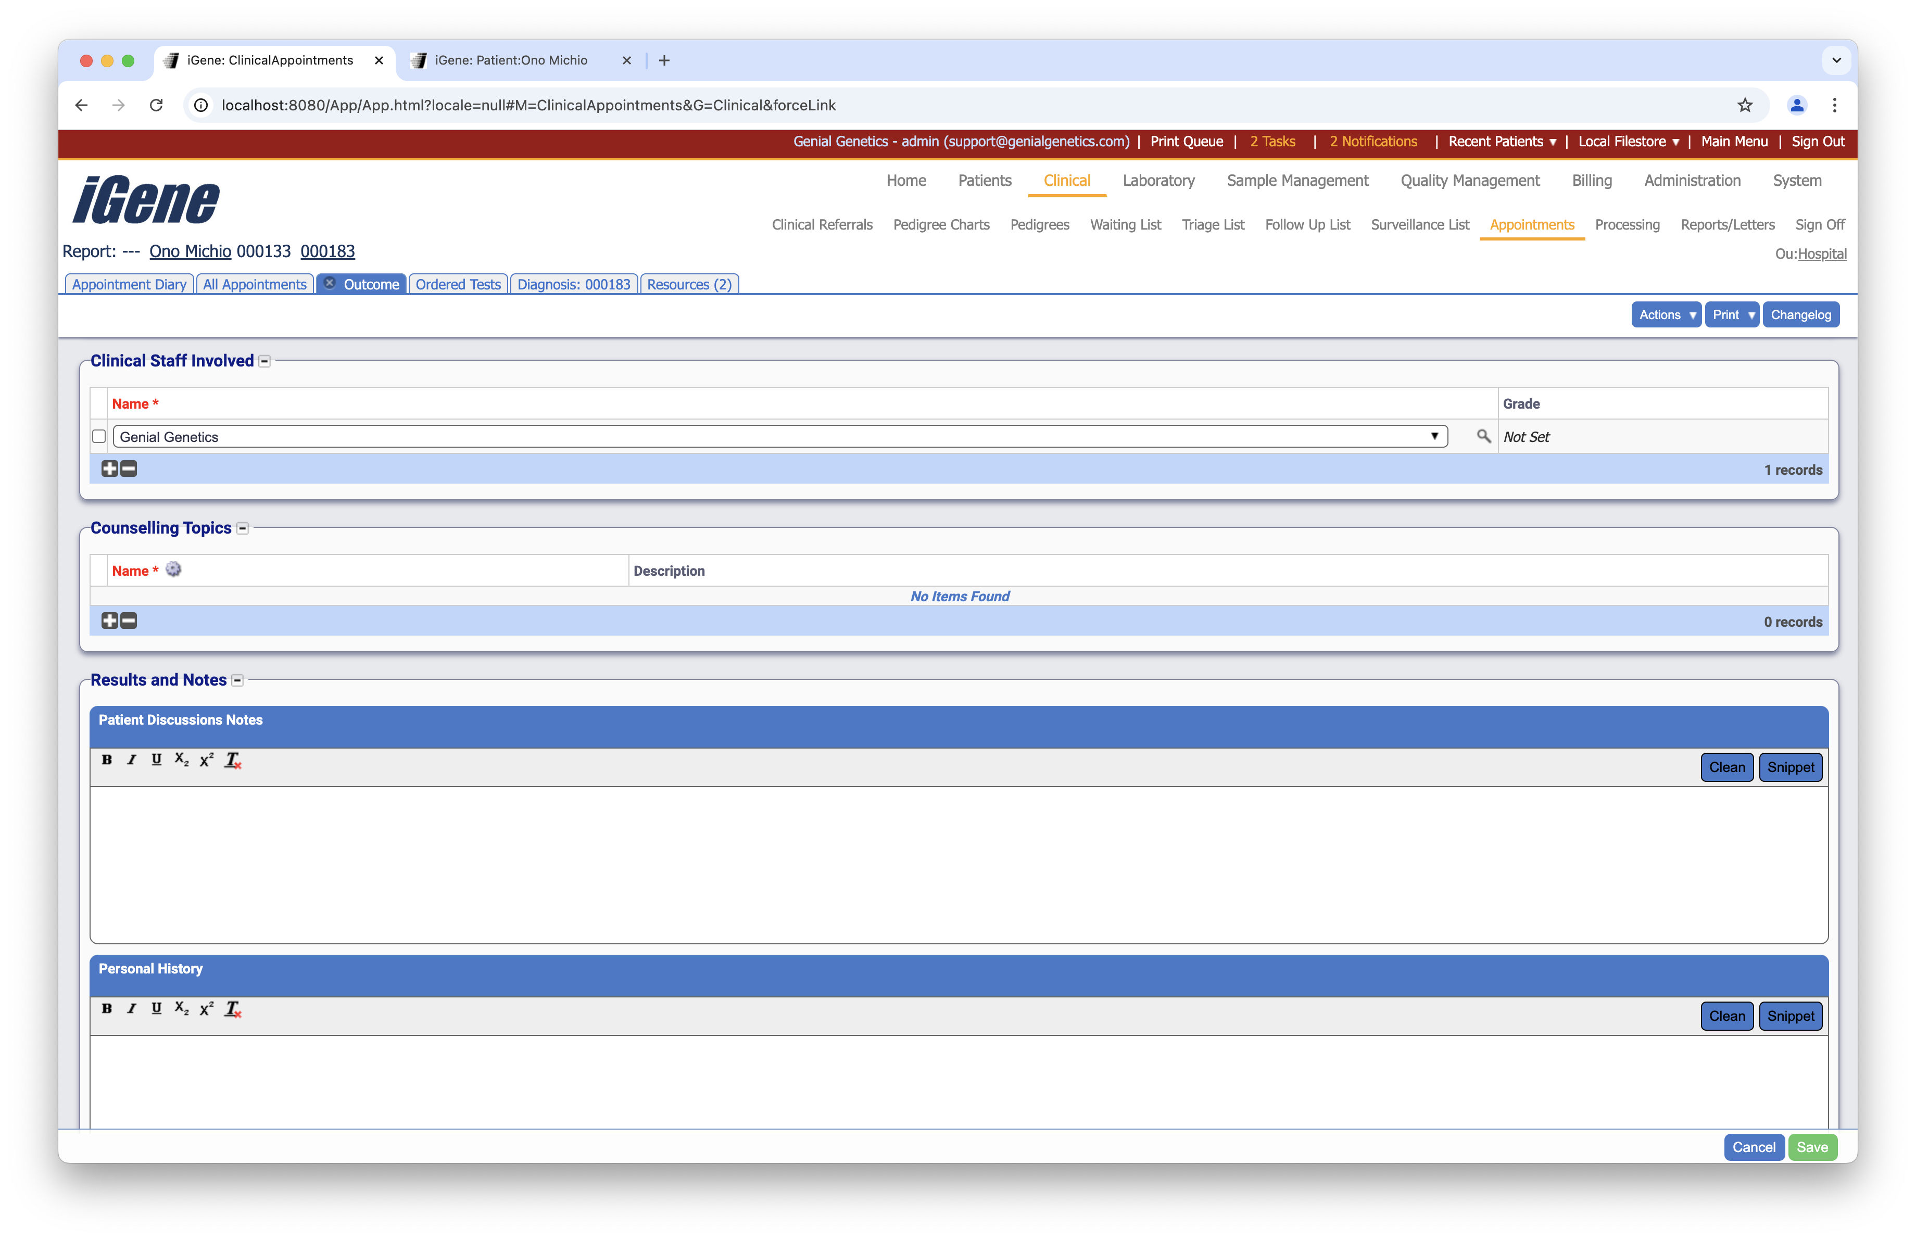Toggle bold in Patient Discussions Notes

pos(107,760)
